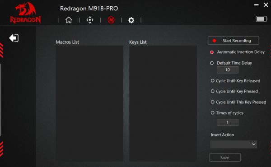Viewport: 271px width, 167px height.
Task: Click the times of cycles field showing 1
Action: pos(228,122)
